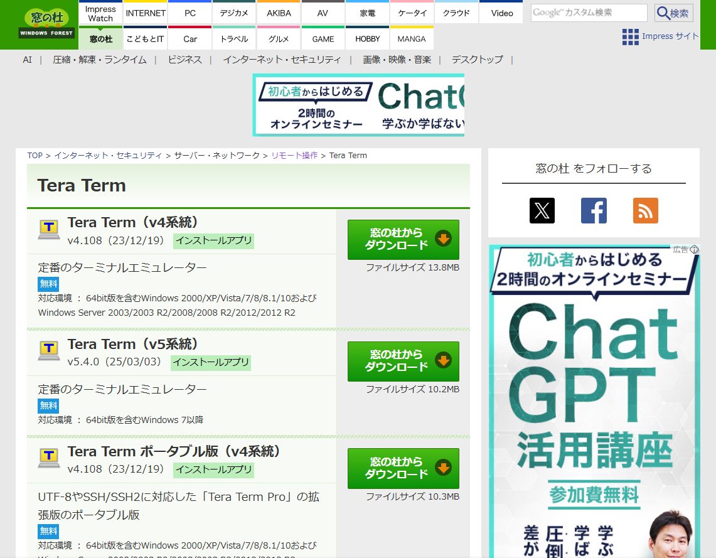Switch to the GAME tab
The height and width of the screenshot is (558, 716).
323,39
